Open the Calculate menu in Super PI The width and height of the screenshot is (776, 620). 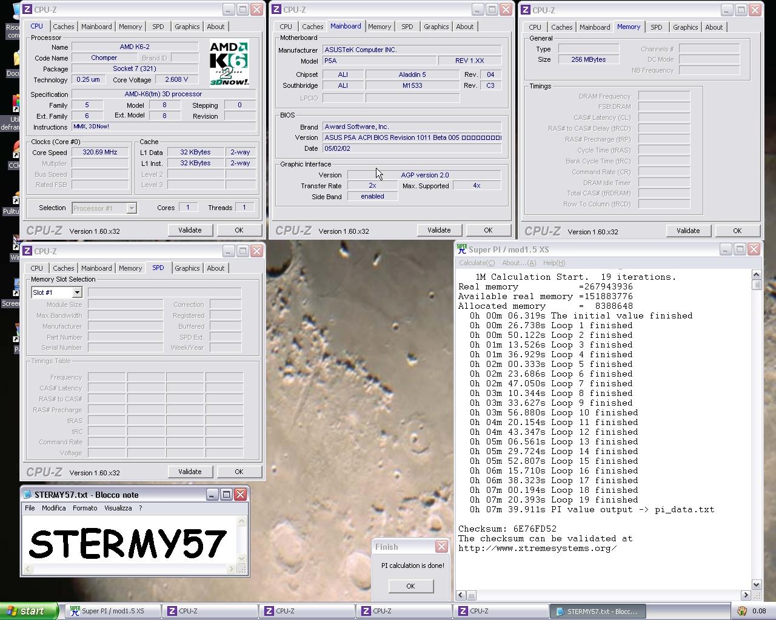[477, 263]
